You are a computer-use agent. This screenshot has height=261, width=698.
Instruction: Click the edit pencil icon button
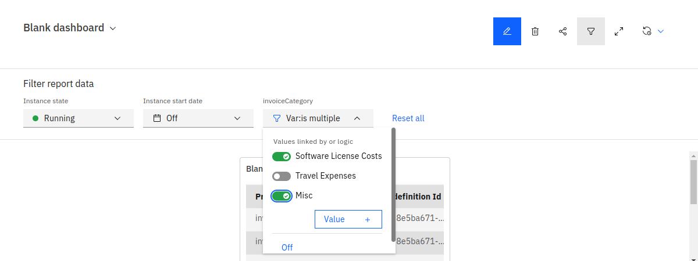coord(507,31)
